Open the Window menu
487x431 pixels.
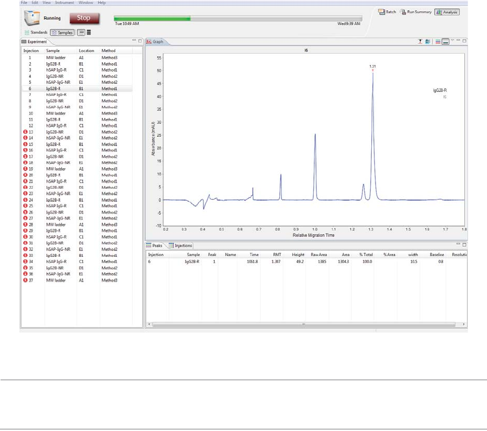pyautogui.click(x=85, y=3)
